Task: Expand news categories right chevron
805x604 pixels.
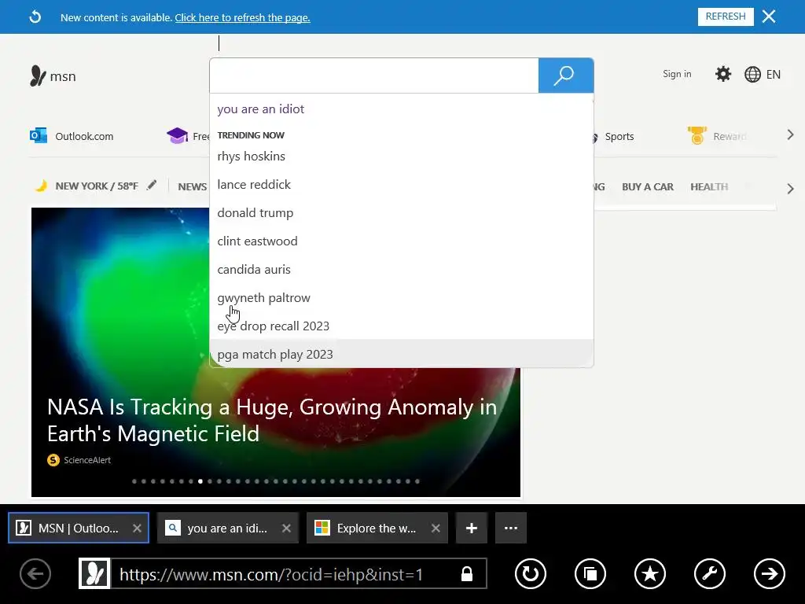Action: [x=790, y=189]
